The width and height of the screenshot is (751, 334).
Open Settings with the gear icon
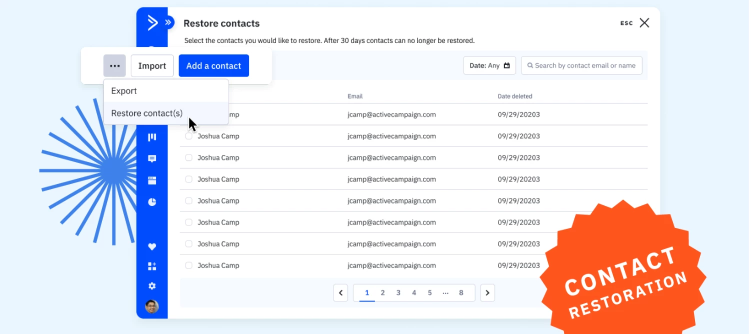click(x=152, y=285)
